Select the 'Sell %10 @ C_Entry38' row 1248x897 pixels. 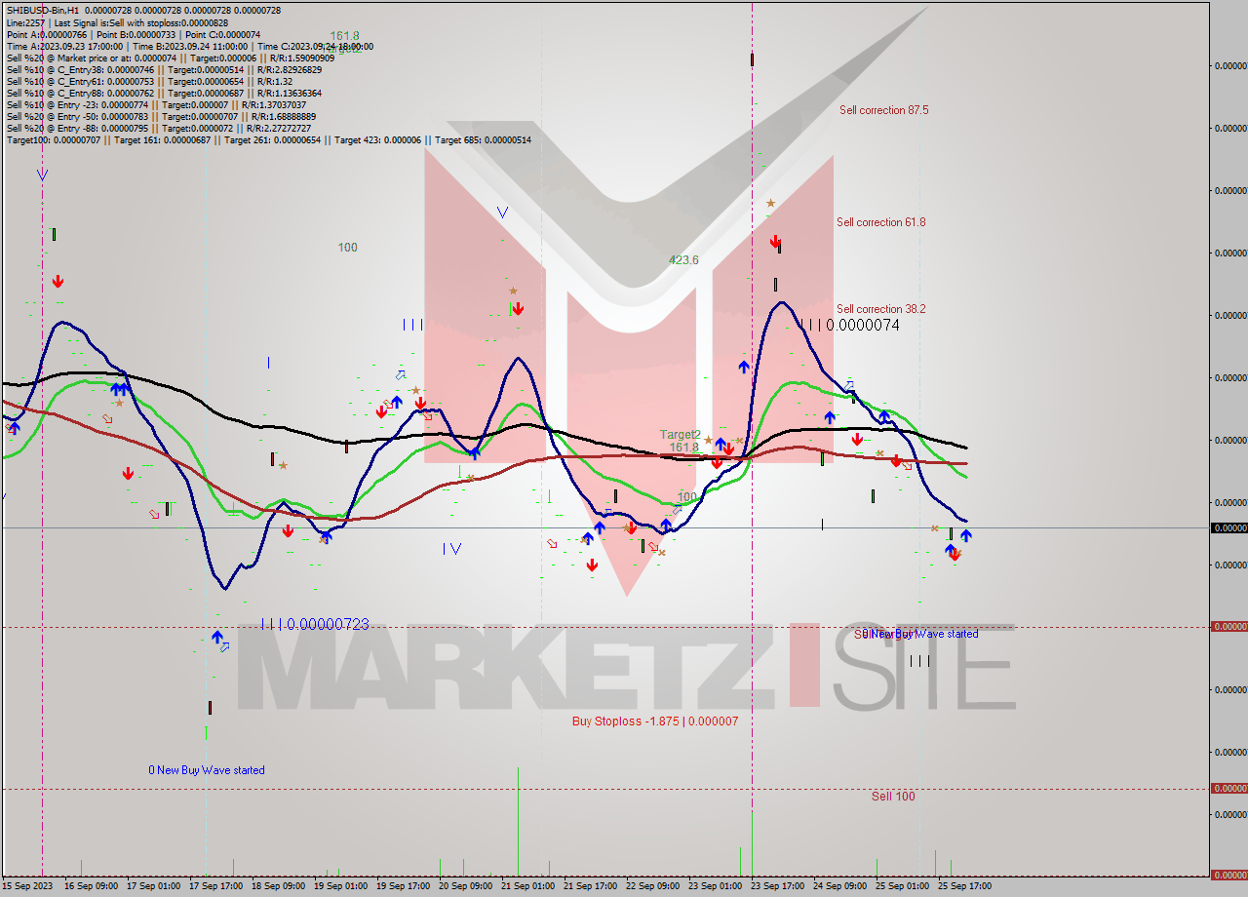(x=164, y=69)
